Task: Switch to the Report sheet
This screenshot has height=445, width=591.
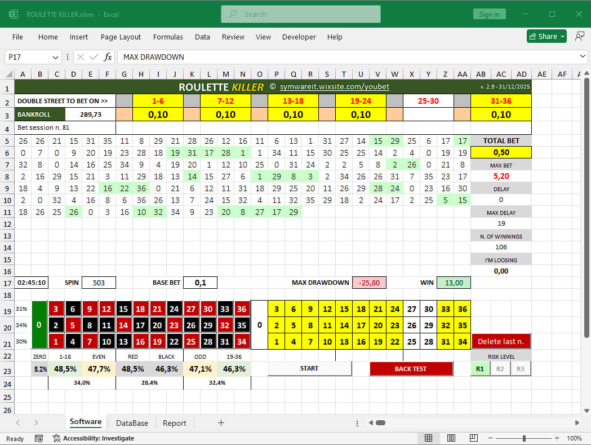Action: [175, 423]
